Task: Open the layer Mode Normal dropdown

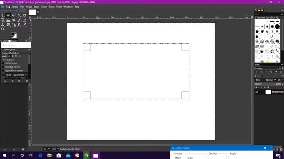Action: click(271, 80)
